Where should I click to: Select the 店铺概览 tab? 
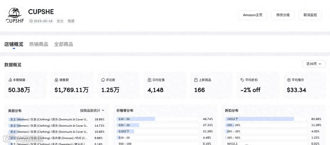(x=14, y=44)
